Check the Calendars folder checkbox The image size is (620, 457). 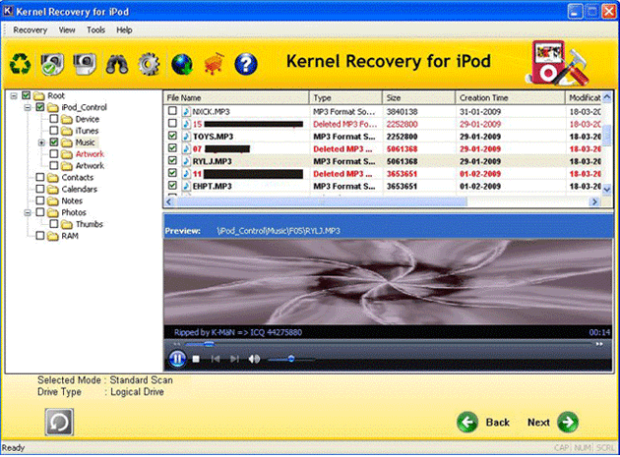coord(40,189)
